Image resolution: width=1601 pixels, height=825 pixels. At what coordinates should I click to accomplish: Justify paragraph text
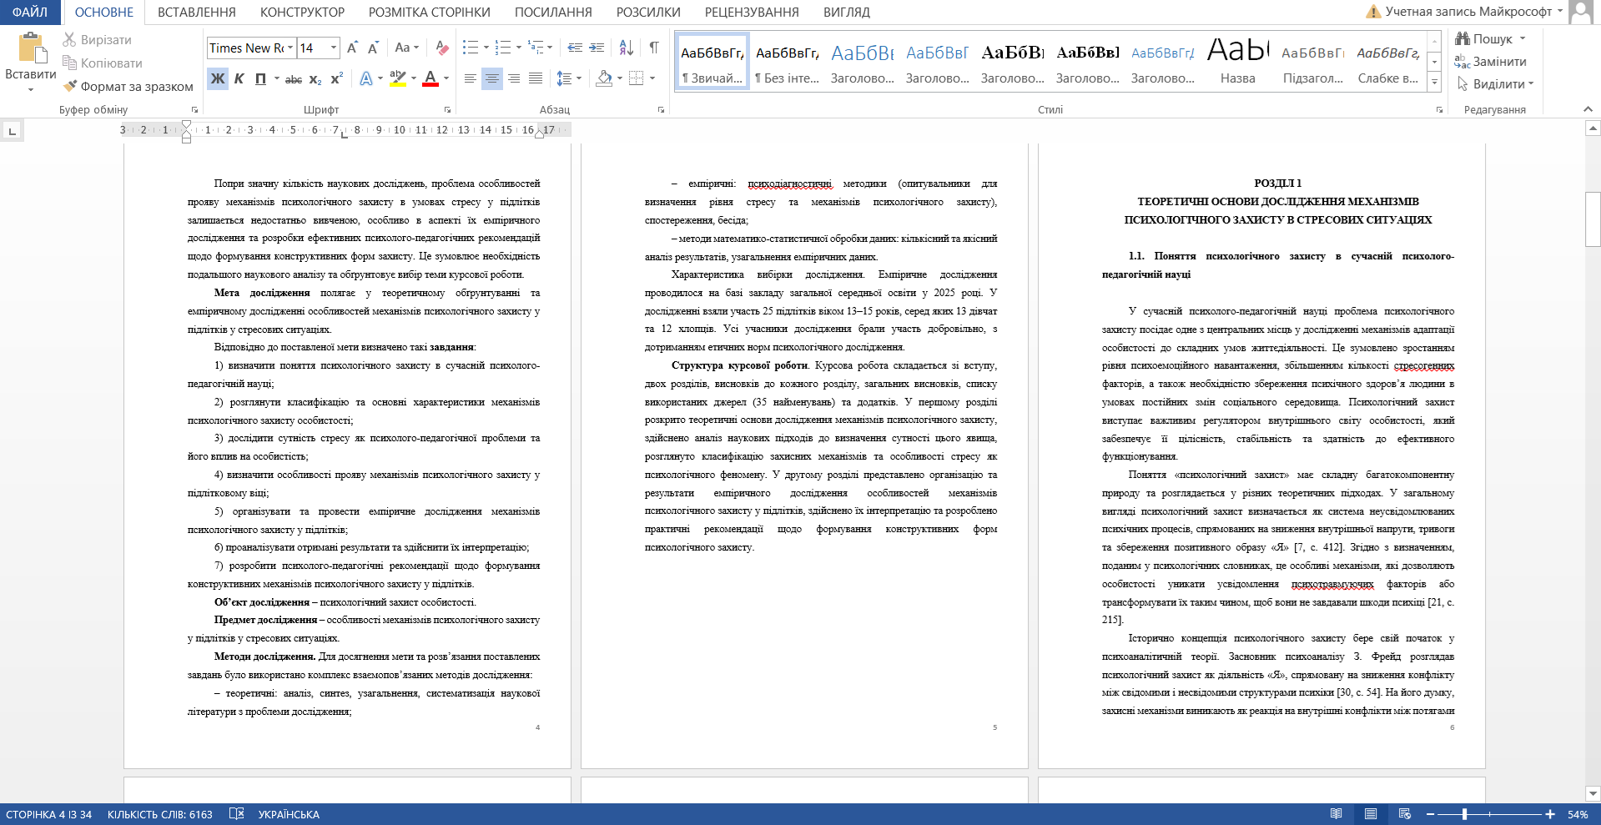coord(536,78)
